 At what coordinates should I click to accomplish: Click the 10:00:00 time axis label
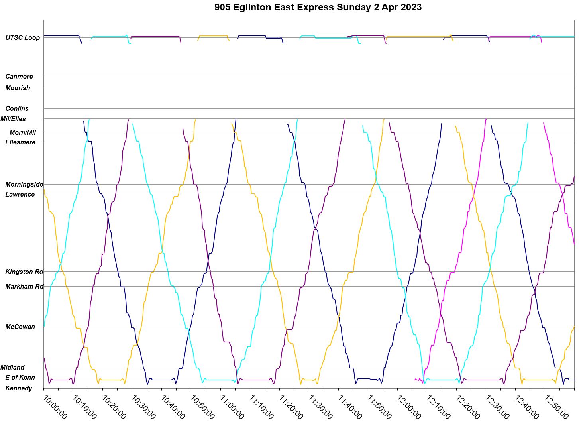click(x=55, y=407)
